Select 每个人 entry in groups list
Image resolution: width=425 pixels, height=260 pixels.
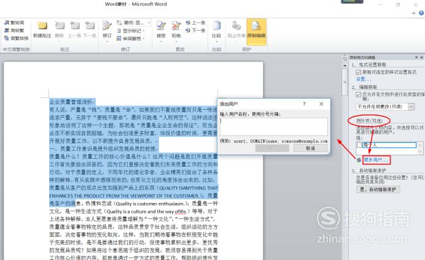389,145
